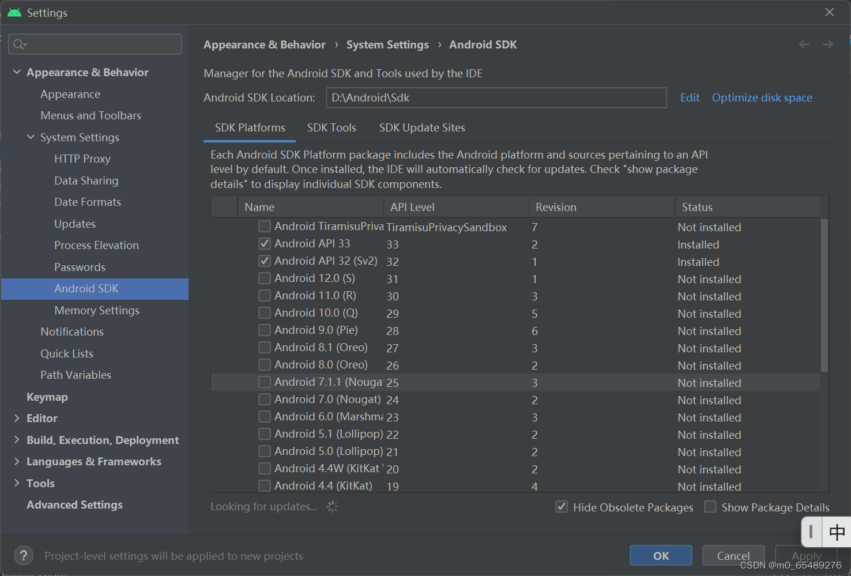Click the Cancel button
The height and width of the screenshot is (576, 851).
(x=733, y=556)
